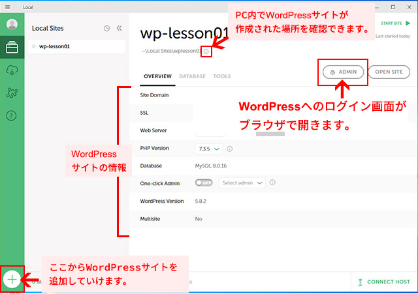Open the user avatar account icon
Viewport: 418px width, 294px height.
(x=12, y=25)
